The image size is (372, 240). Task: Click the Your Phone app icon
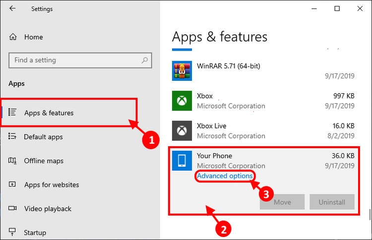(x=182, y=161)
